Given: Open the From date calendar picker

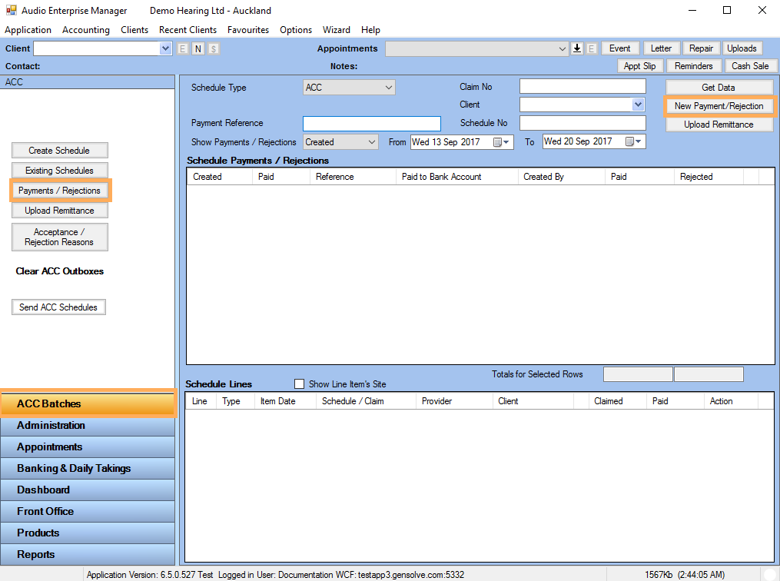Looking at the screenshot, I should tap(501, 142).
